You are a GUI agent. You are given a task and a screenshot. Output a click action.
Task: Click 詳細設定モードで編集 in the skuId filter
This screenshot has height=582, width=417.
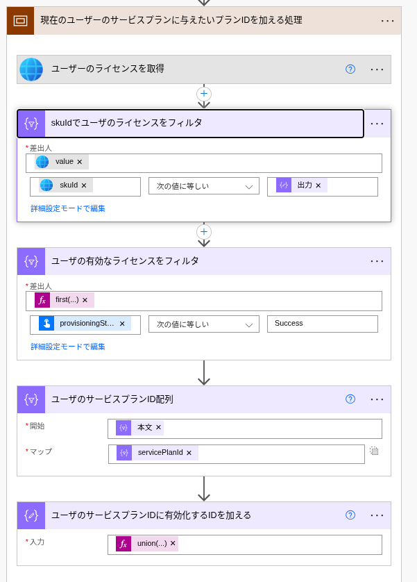point(68,208)
